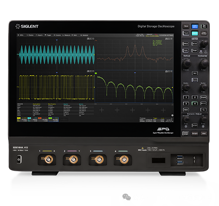Open the Measure menu on screen
This screenshot has height=206, width=219.
tap(67, 35)
